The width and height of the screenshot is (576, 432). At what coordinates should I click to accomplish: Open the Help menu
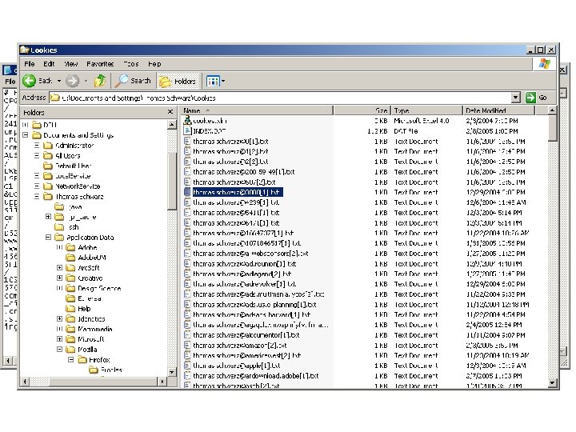154,64
